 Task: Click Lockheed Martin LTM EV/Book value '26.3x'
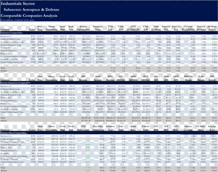(x=159, y=39)
